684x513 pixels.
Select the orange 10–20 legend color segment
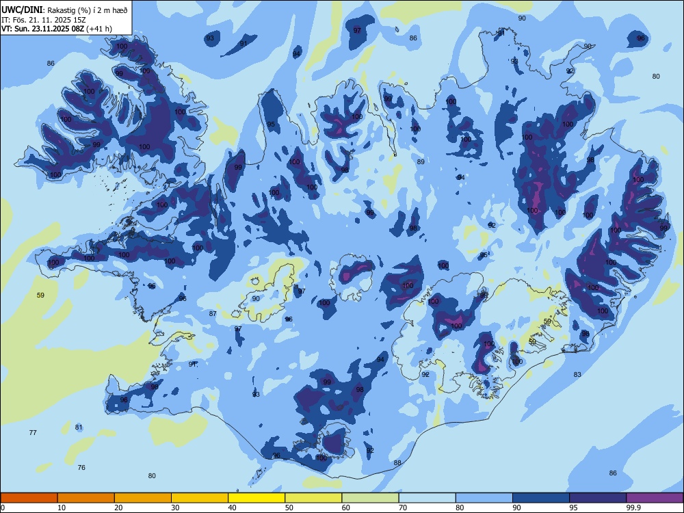point(86,498)
